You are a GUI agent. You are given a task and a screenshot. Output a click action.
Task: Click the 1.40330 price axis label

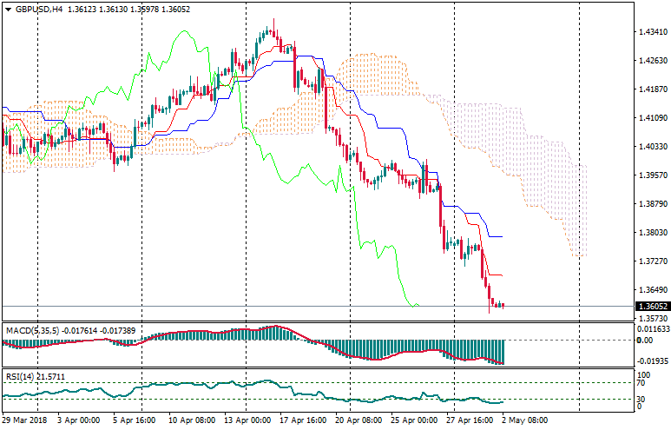click(652, 147)
